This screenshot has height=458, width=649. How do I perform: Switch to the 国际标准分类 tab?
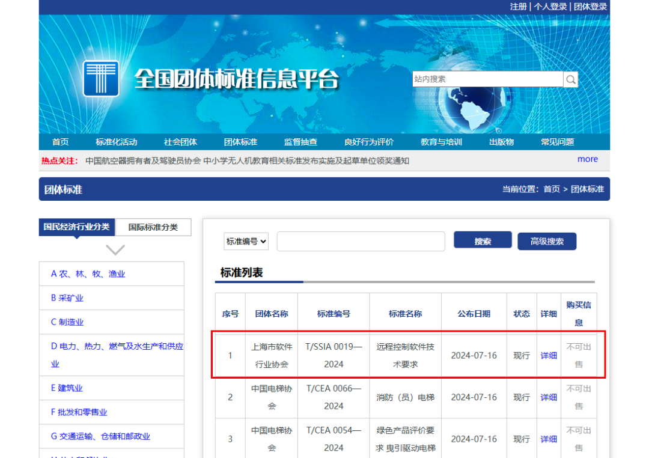(154, 227)
